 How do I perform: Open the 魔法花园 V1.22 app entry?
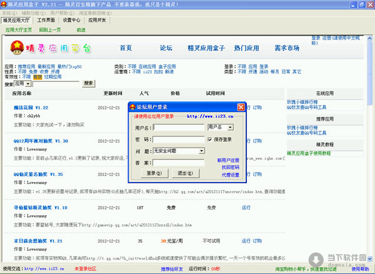point(31,108)
